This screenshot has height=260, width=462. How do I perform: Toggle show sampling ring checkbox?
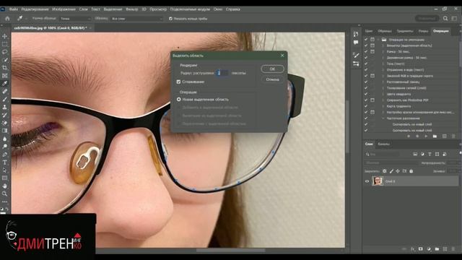click(170, 19)
